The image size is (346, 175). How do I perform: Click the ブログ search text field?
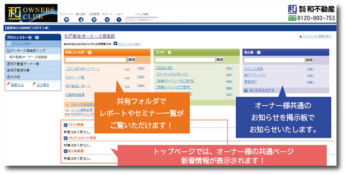[185, 60]
